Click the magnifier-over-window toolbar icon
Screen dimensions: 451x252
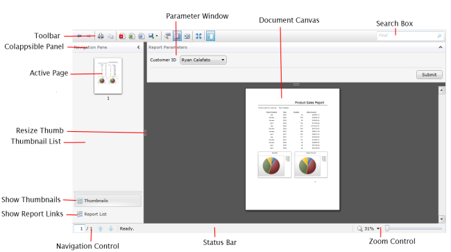167,36
